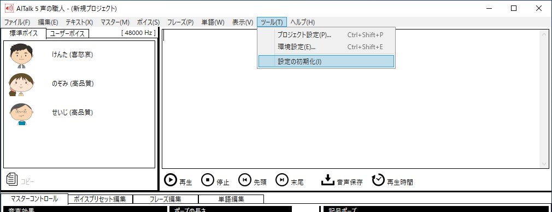Open the 編集(E) menu
This screenshot has width=552, height=212.
pos(48,22)
